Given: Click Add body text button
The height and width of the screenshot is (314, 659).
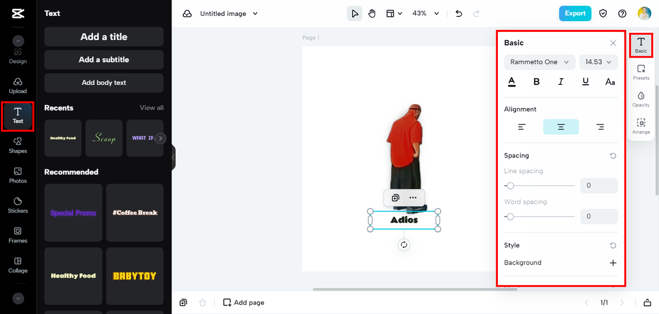Looking at the screenshot, I should (104, 83).
